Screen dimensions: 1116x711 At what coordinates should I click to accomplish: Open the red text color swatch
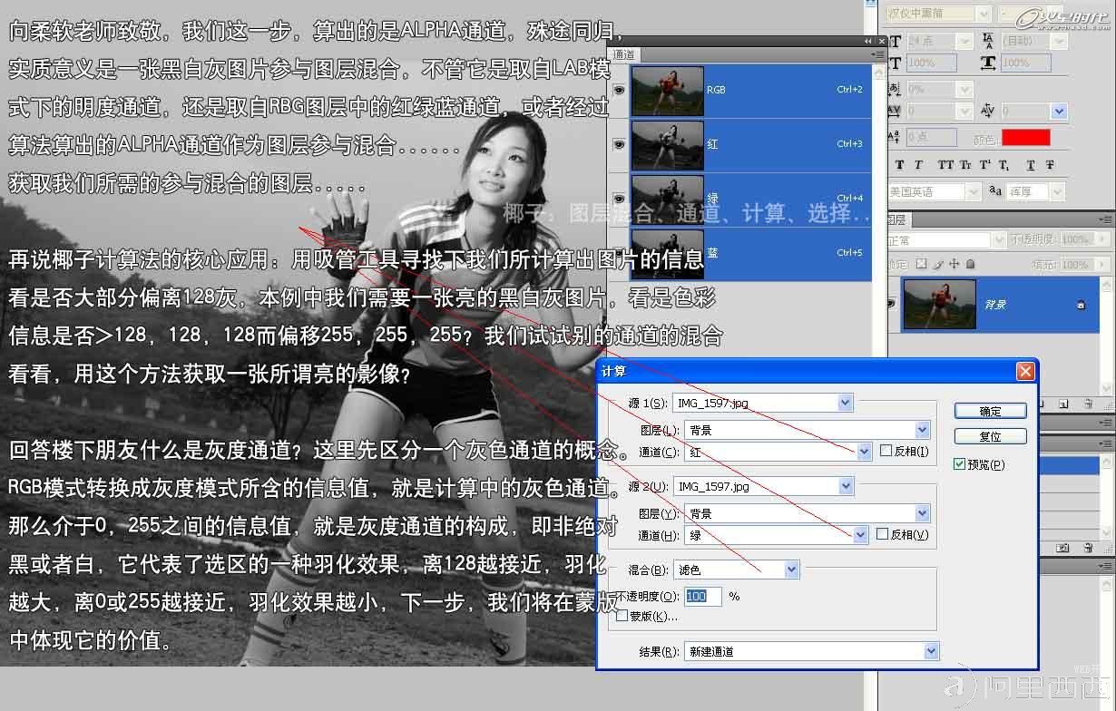pyautogui.click(x=1025, y=138)
